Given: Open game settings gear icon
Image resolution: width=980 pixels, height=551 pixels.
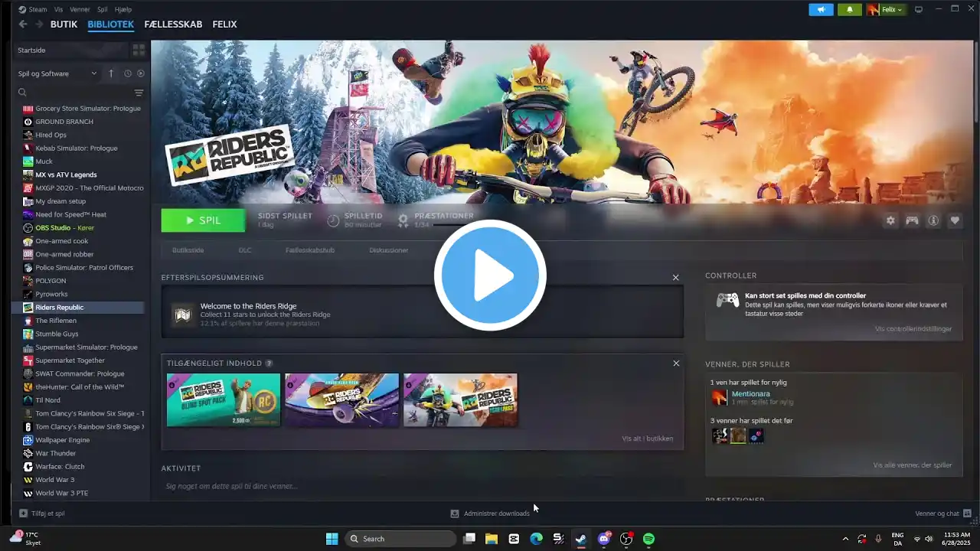Looking at the screenshot, I should click(890, 220).
